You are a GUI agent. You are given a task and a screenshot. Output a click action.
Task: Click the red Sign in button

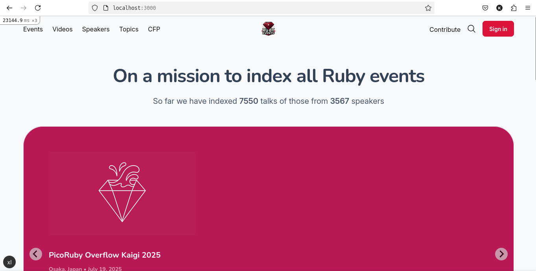(498, 29)
